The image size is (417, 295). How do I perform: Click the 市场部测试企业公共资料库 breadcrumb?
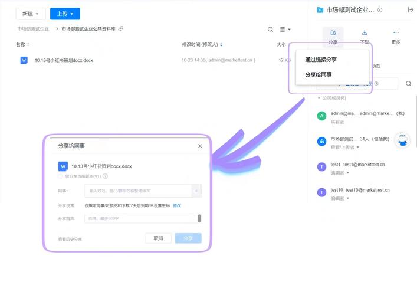pyautogui.click(x=88, y=29)
